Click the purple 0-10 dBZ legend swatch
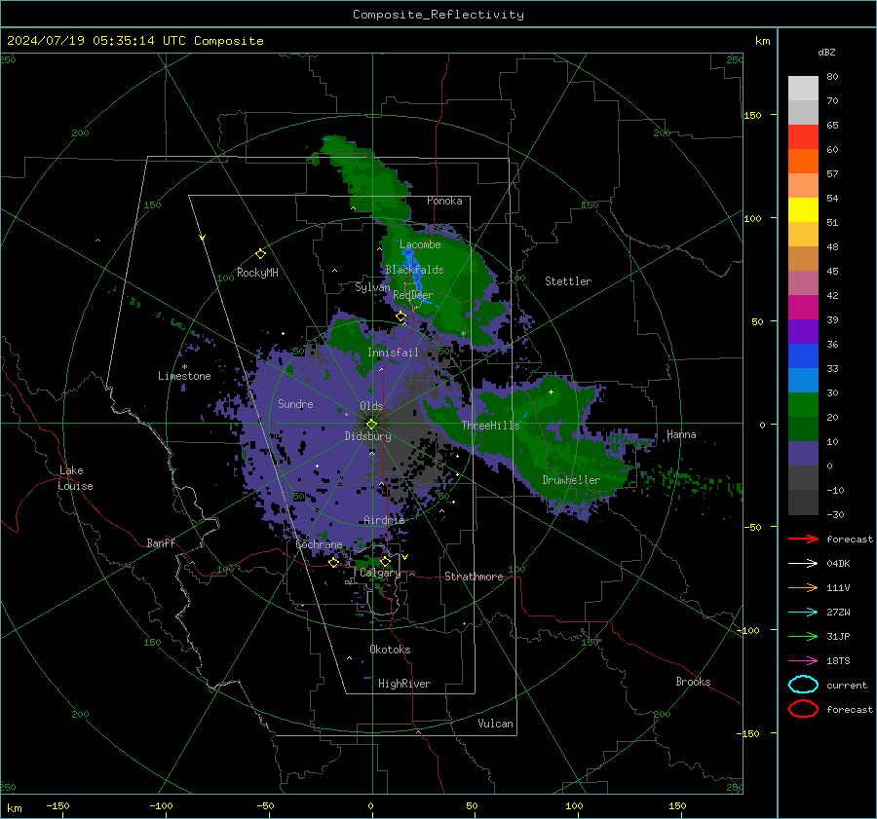Image resolution: width=877 pixels, height=819 pixels. point(803,453)
